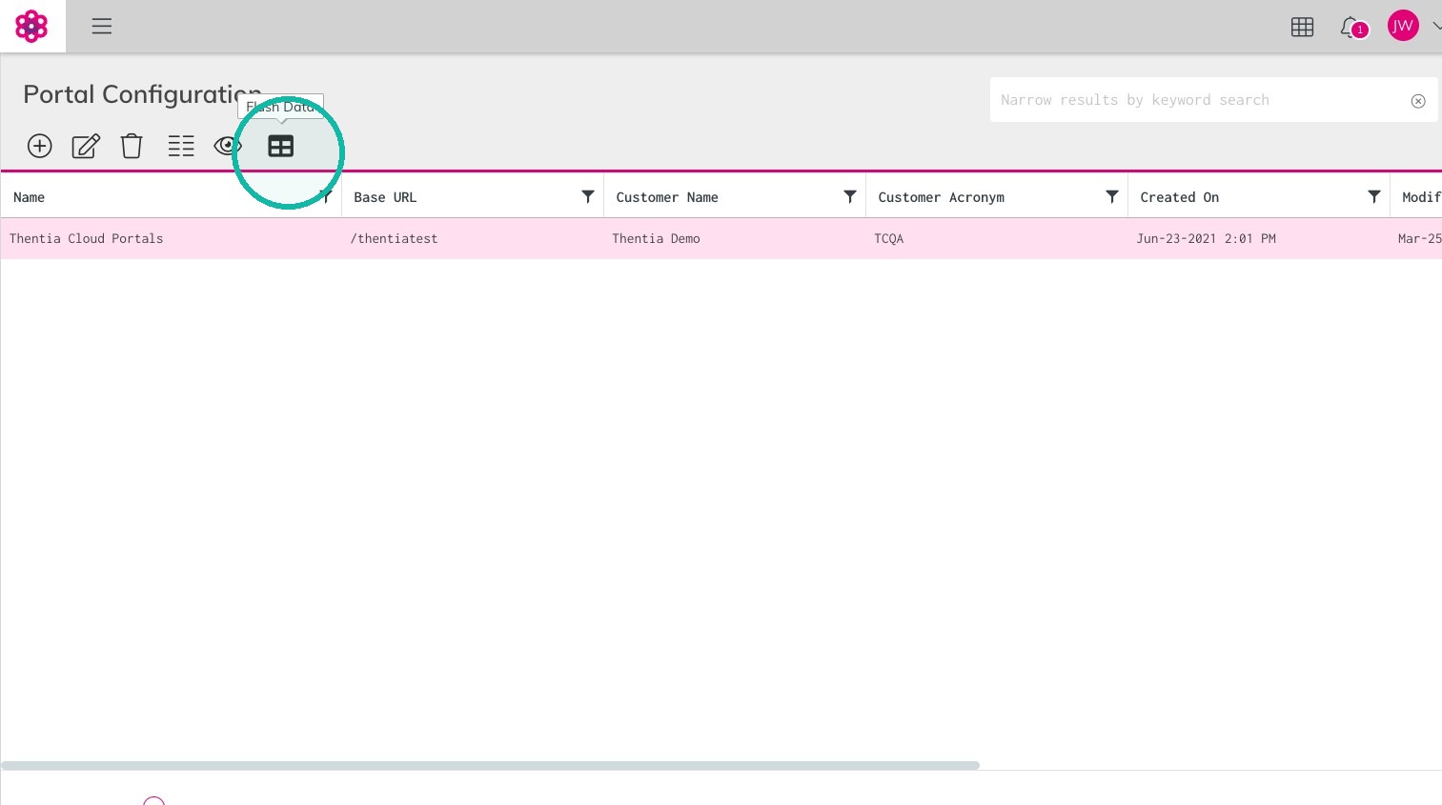
Task: Select the Thentia Cloud Portals row
Action: click(x=721, y=238)
